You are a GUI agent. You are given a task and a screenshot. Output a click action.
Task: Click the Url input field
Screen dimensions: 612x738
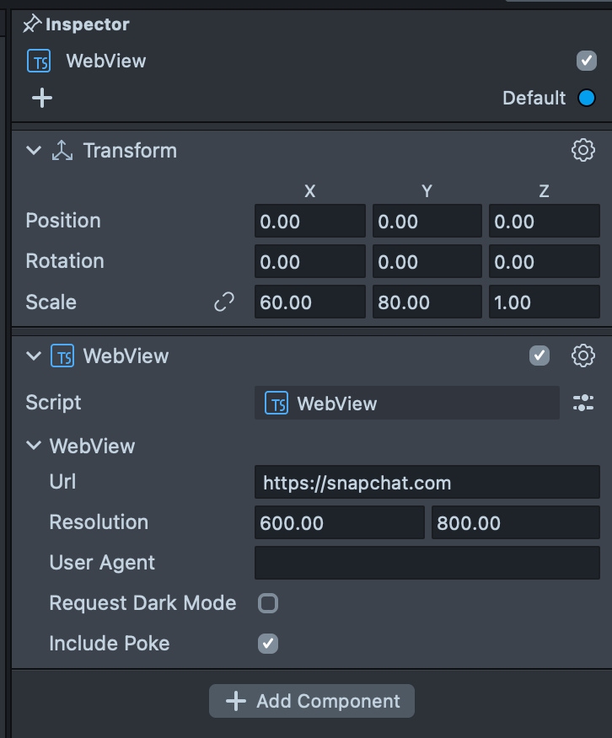click(x=427, y=483)
